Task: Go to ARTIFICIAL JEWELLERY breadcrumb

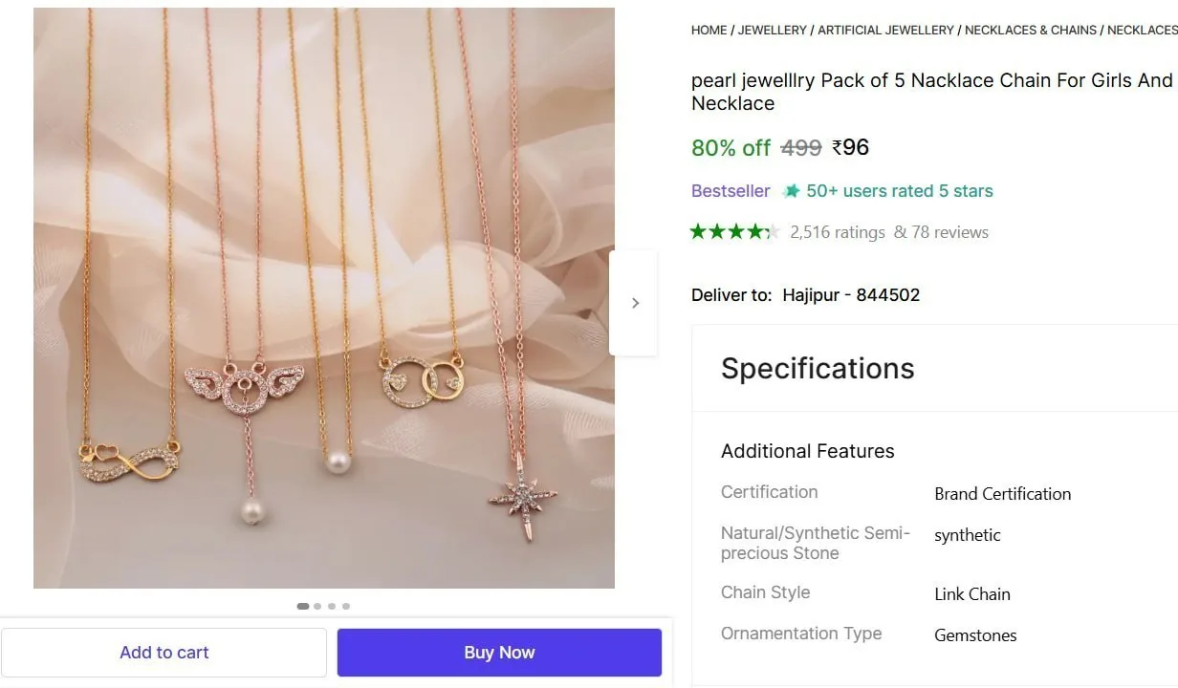Action: [x=886, y=31]
